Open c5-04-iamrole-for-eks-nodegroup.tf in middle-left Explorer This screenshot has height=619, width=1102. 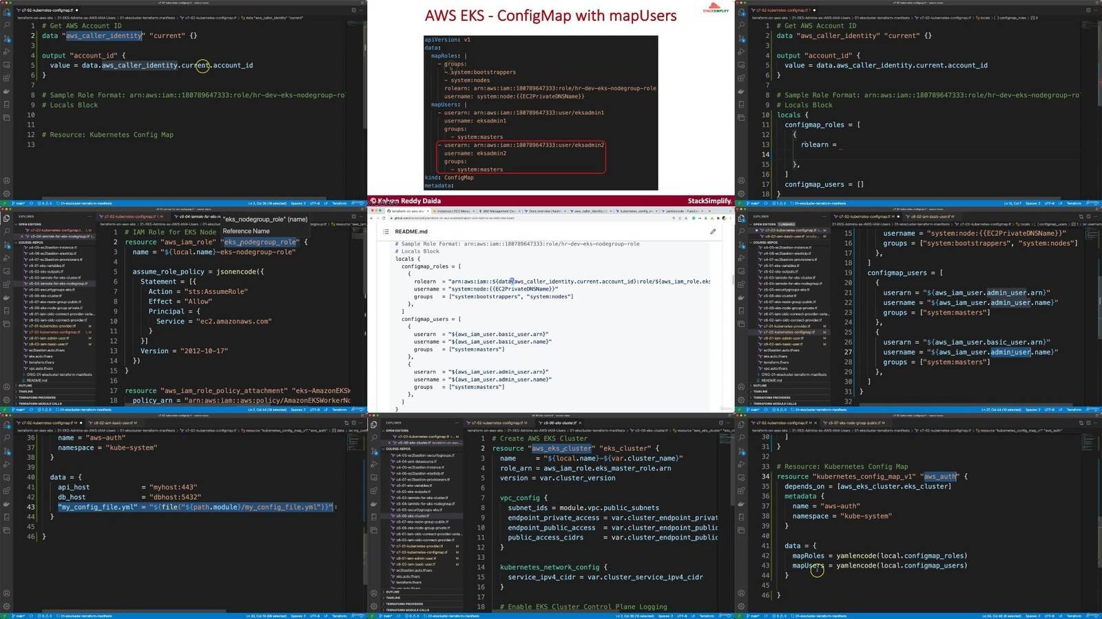pos(58,284)
